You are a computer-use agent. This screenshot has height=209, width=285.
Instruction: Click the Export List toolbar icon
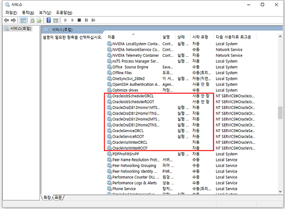click(39, 20)
